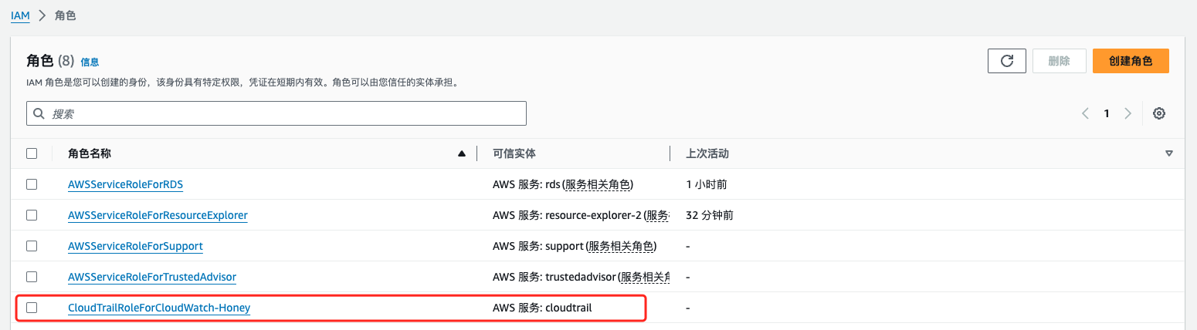Go to previous page arrow
This screenshot has width=1197, height=330.
coord(1085,113)
